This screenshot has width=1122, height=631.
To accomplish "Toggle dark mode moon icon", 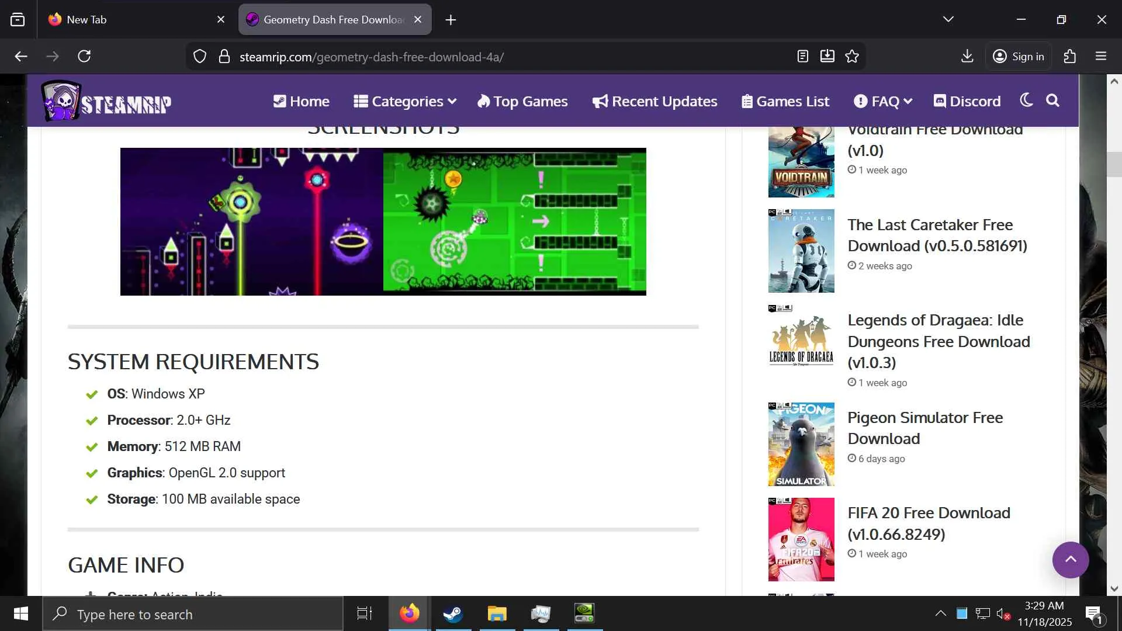I will (1026, 100).
